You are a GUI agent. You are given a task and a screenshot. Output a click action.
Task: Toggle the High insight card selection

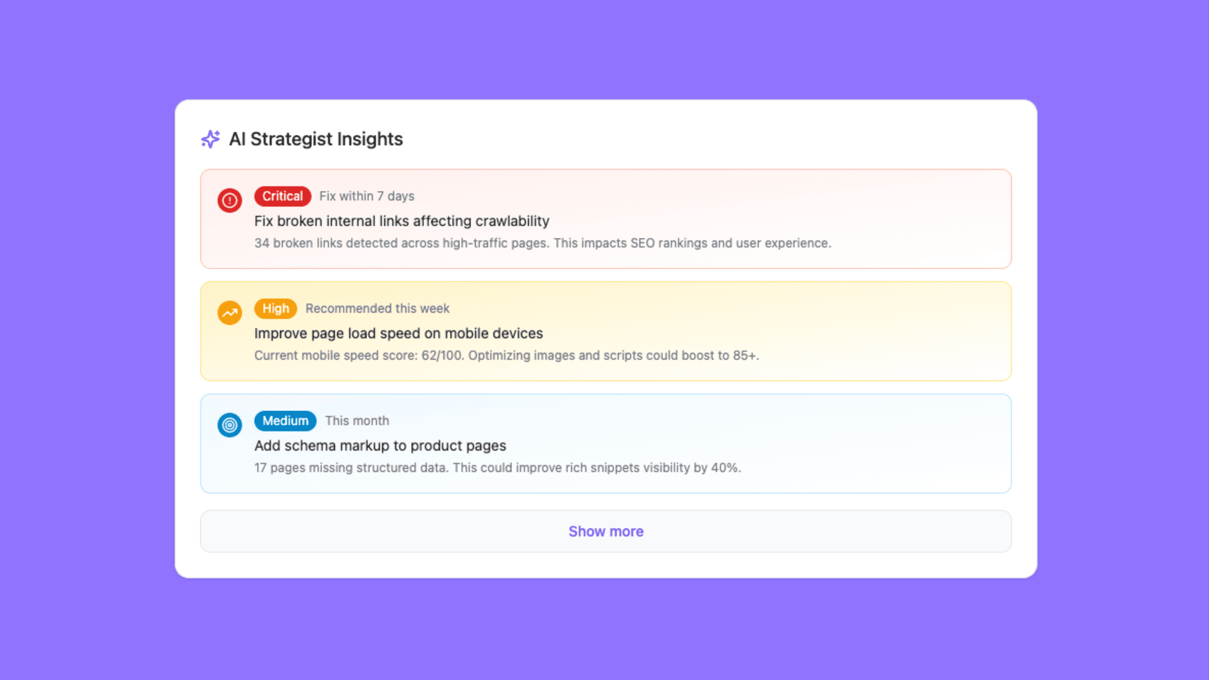[x=606, y=332]
